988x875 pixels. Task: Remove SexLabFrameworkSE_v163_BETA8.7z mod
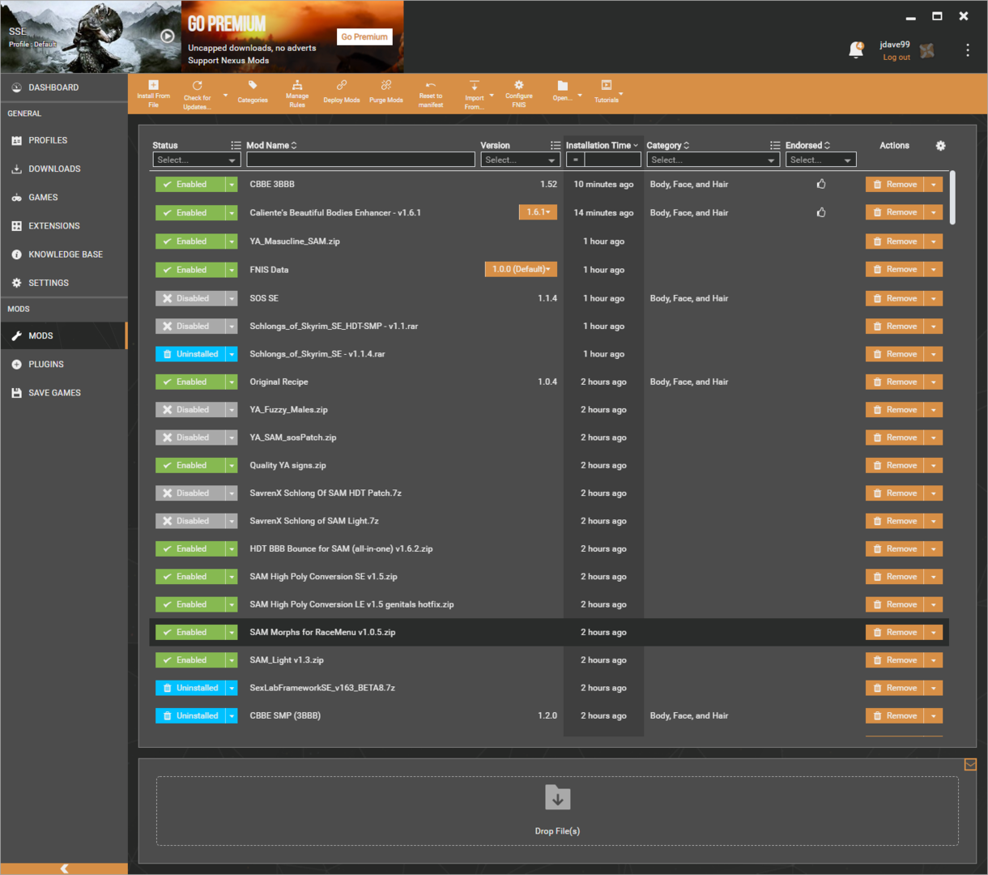click(895, 688)
